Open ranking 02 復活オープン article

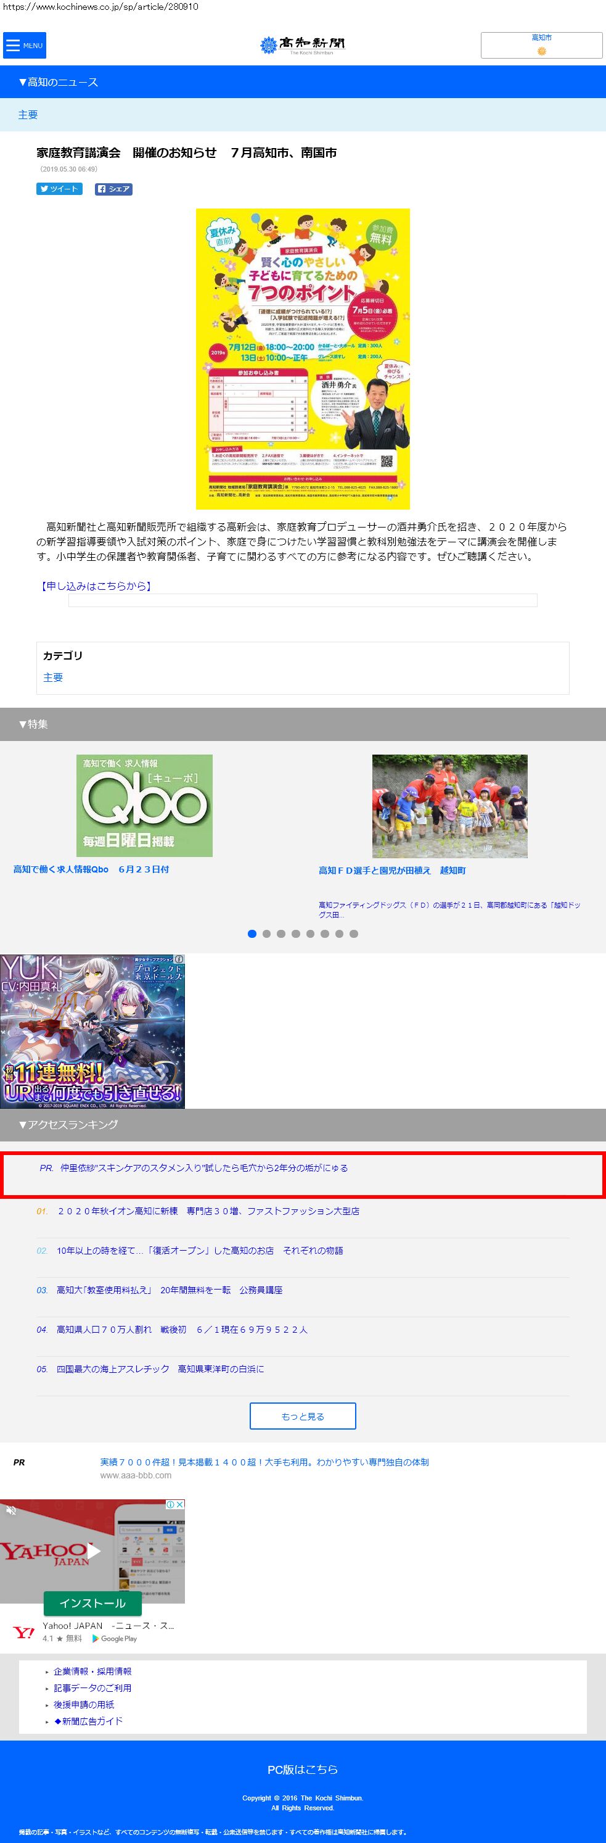(x=200, y=1251)
